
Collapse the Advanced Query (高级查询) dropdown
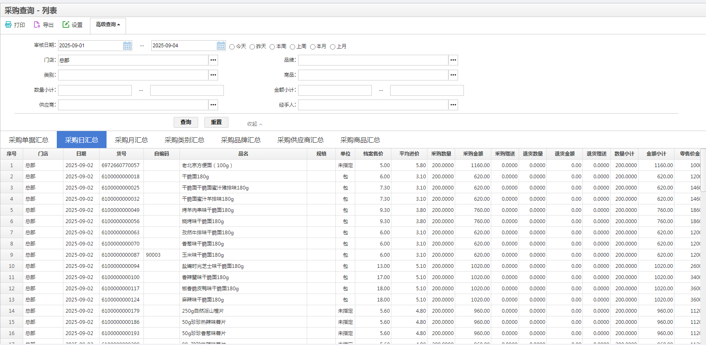[x=108, y=25]
